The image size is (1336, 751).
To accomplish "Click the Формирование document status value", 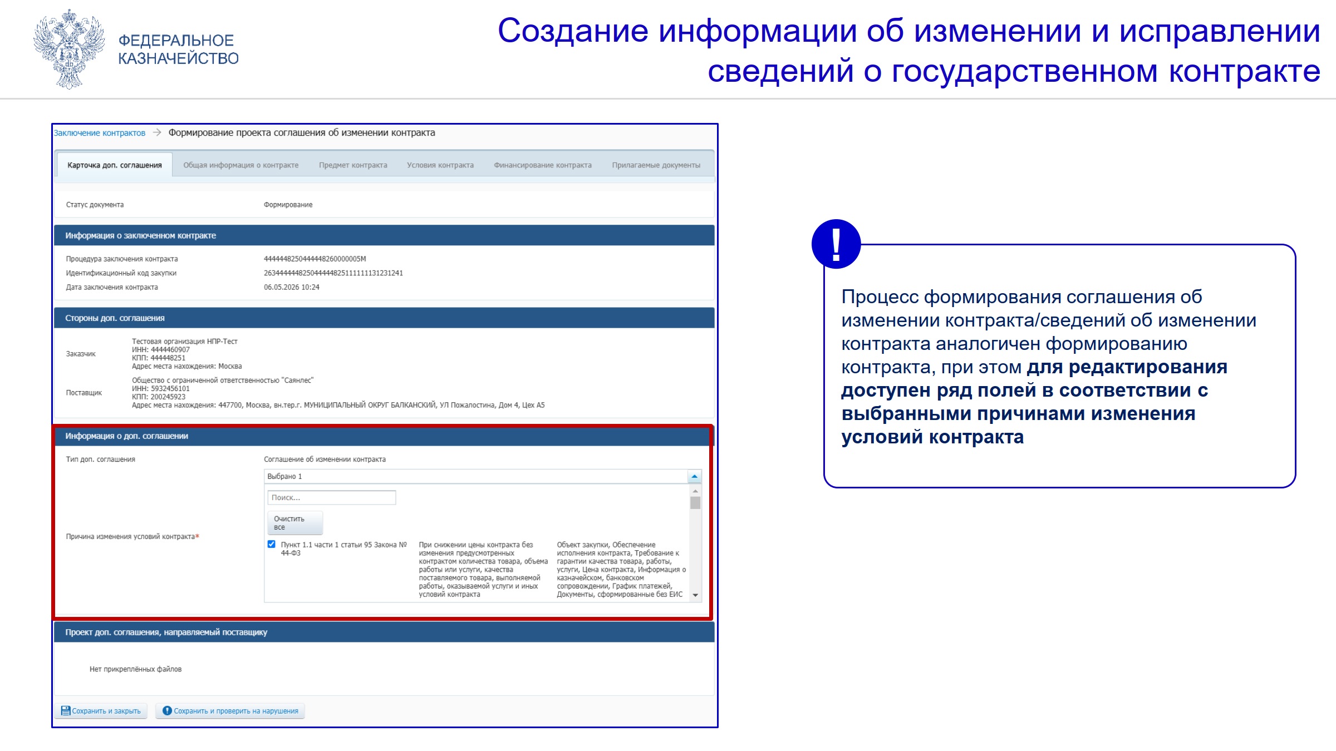I will (288, 205).
